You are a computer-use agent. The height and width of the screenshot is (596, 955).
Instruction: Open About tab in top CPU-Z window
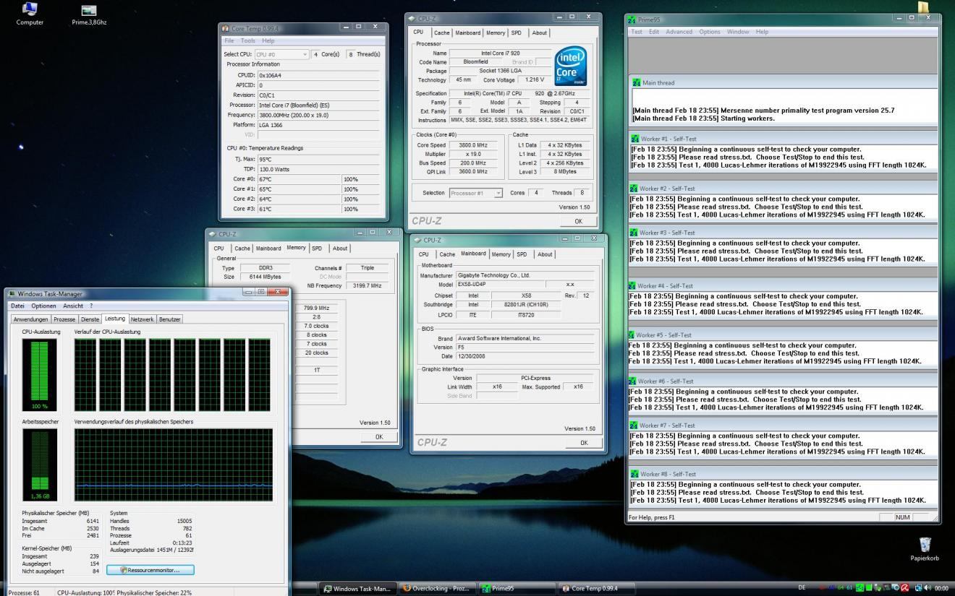coord(540,33)
